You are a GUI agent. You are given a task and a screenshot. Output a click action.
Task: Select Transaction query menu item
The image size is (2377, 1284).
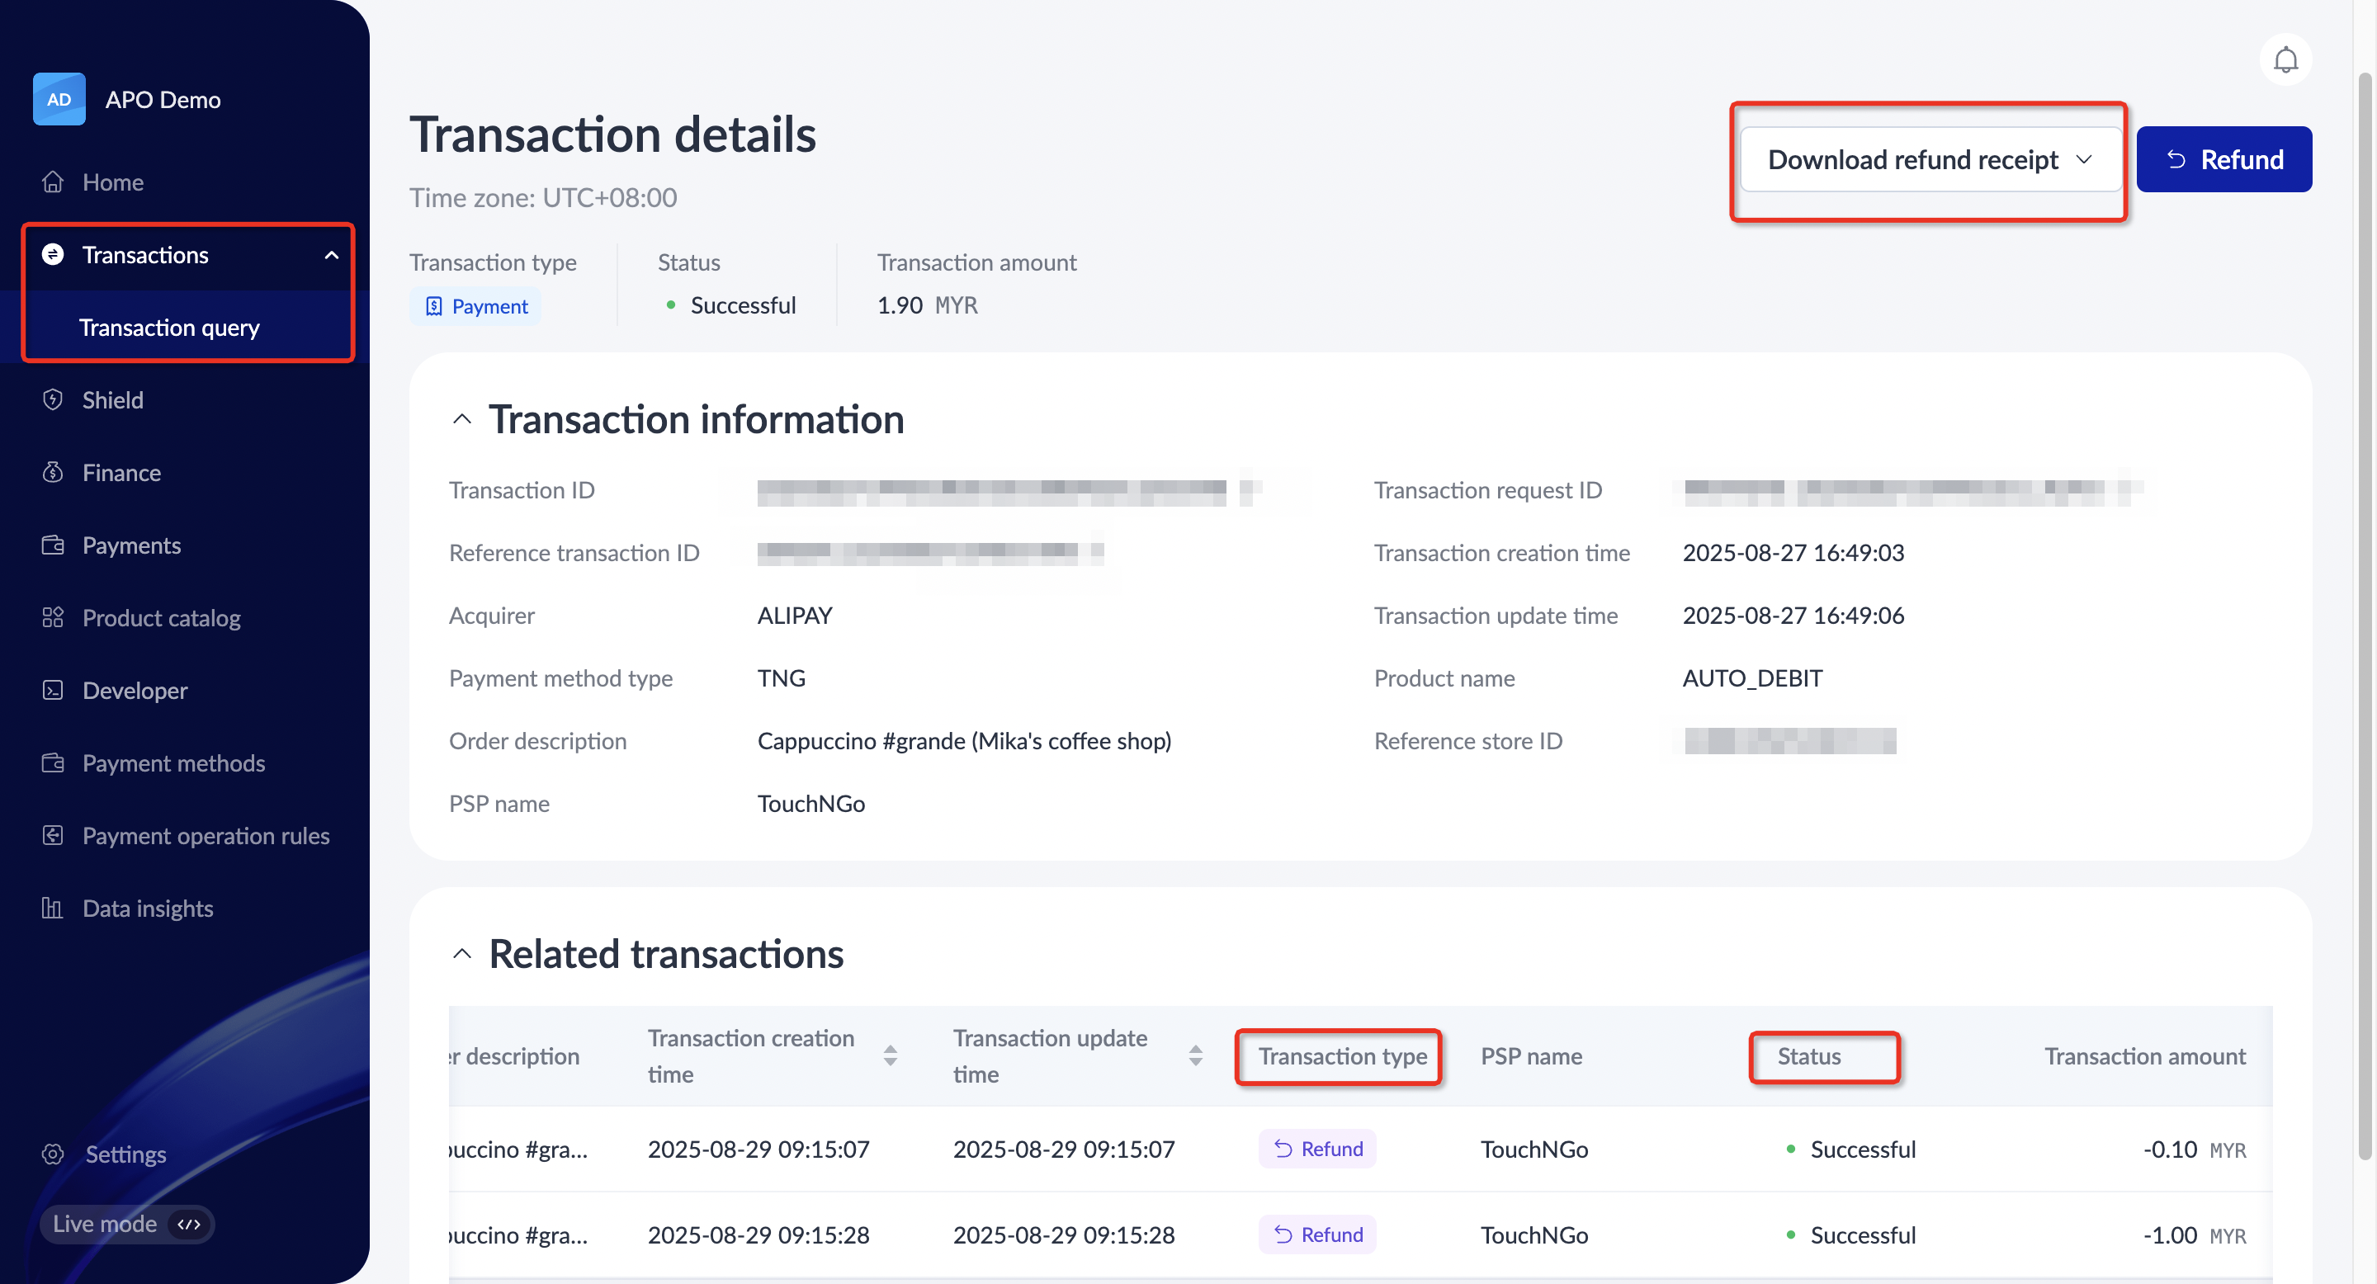click(x=170, y=328)
